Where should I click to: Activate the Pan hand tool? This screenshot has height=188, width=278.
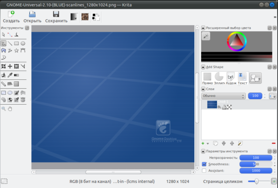point(10,109)
